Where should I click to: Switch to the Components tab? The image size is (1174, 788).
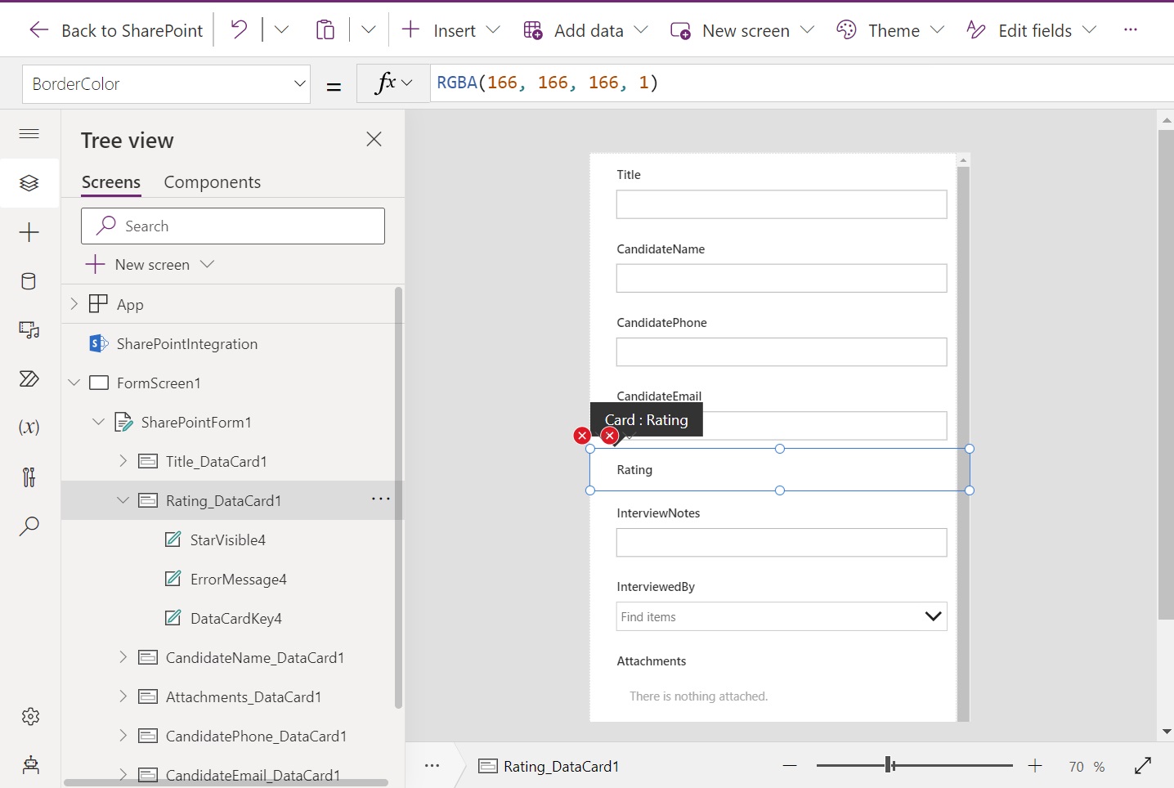[212, 181]
